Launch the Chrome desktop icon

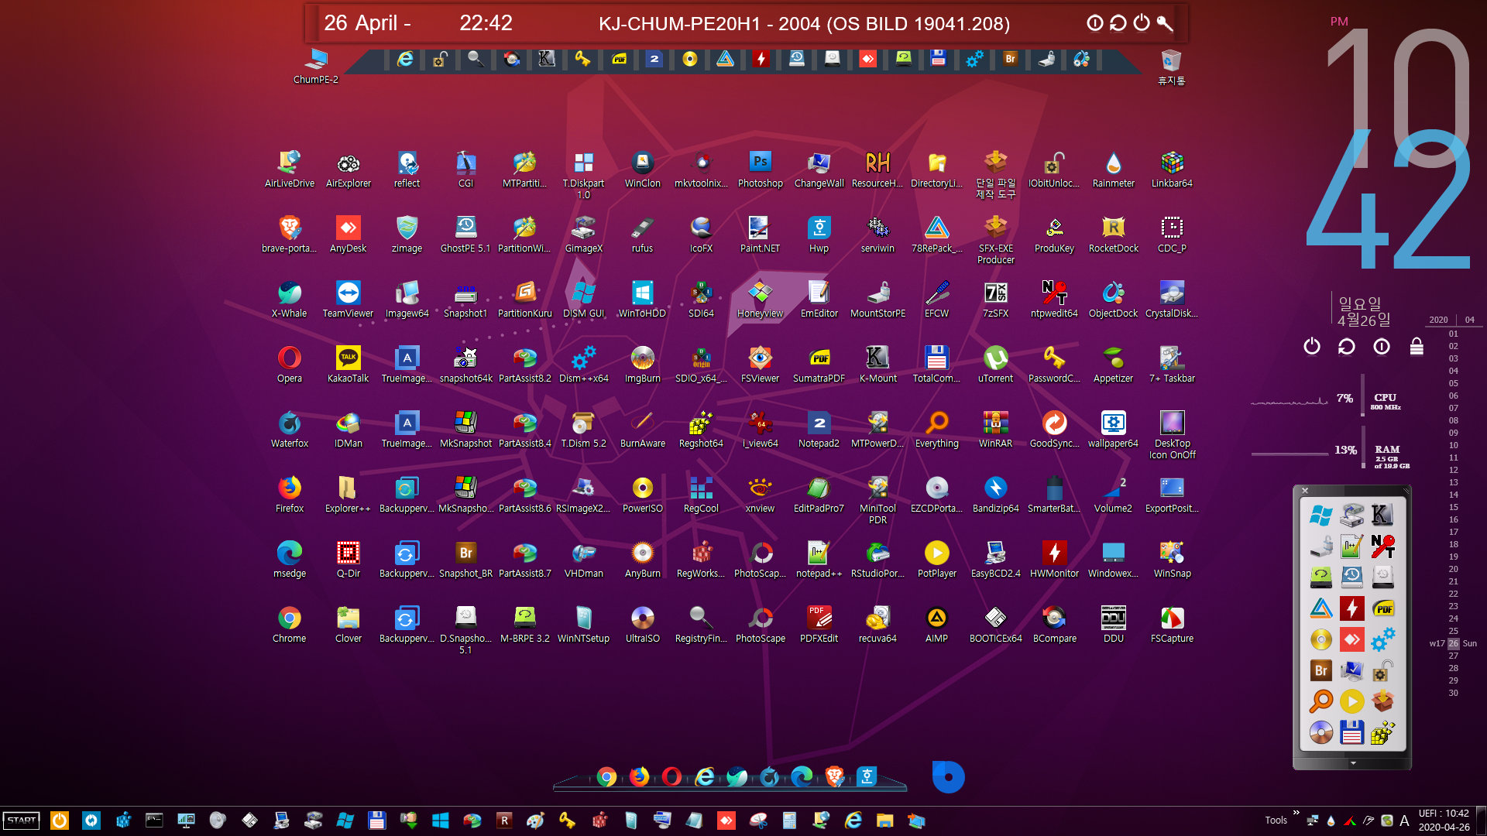[290, 625]
